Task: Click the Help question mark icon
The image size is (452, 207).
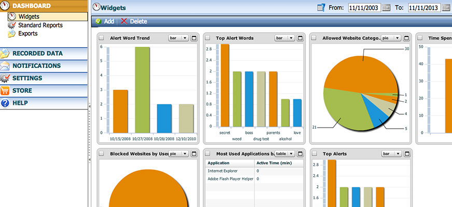Action: click(5, 103)
